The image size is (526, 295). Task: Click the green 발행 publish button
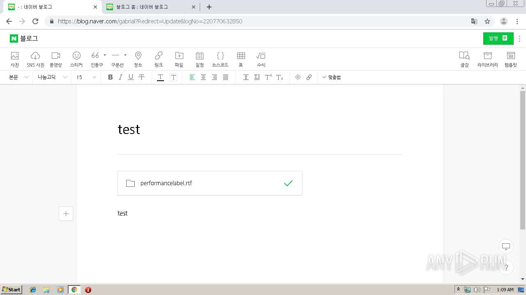pyautogui.click(x=498, y=39)
